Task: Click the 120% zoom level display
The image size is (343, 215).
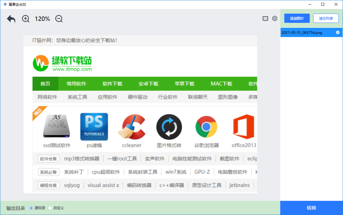Action: (42, 19)
